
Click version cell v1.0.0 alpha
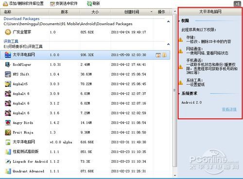tap(61, 142)
